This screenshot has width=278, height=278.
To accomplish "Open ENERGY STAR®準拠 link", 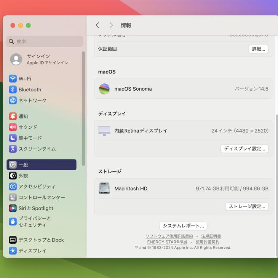I will [167, 242].
